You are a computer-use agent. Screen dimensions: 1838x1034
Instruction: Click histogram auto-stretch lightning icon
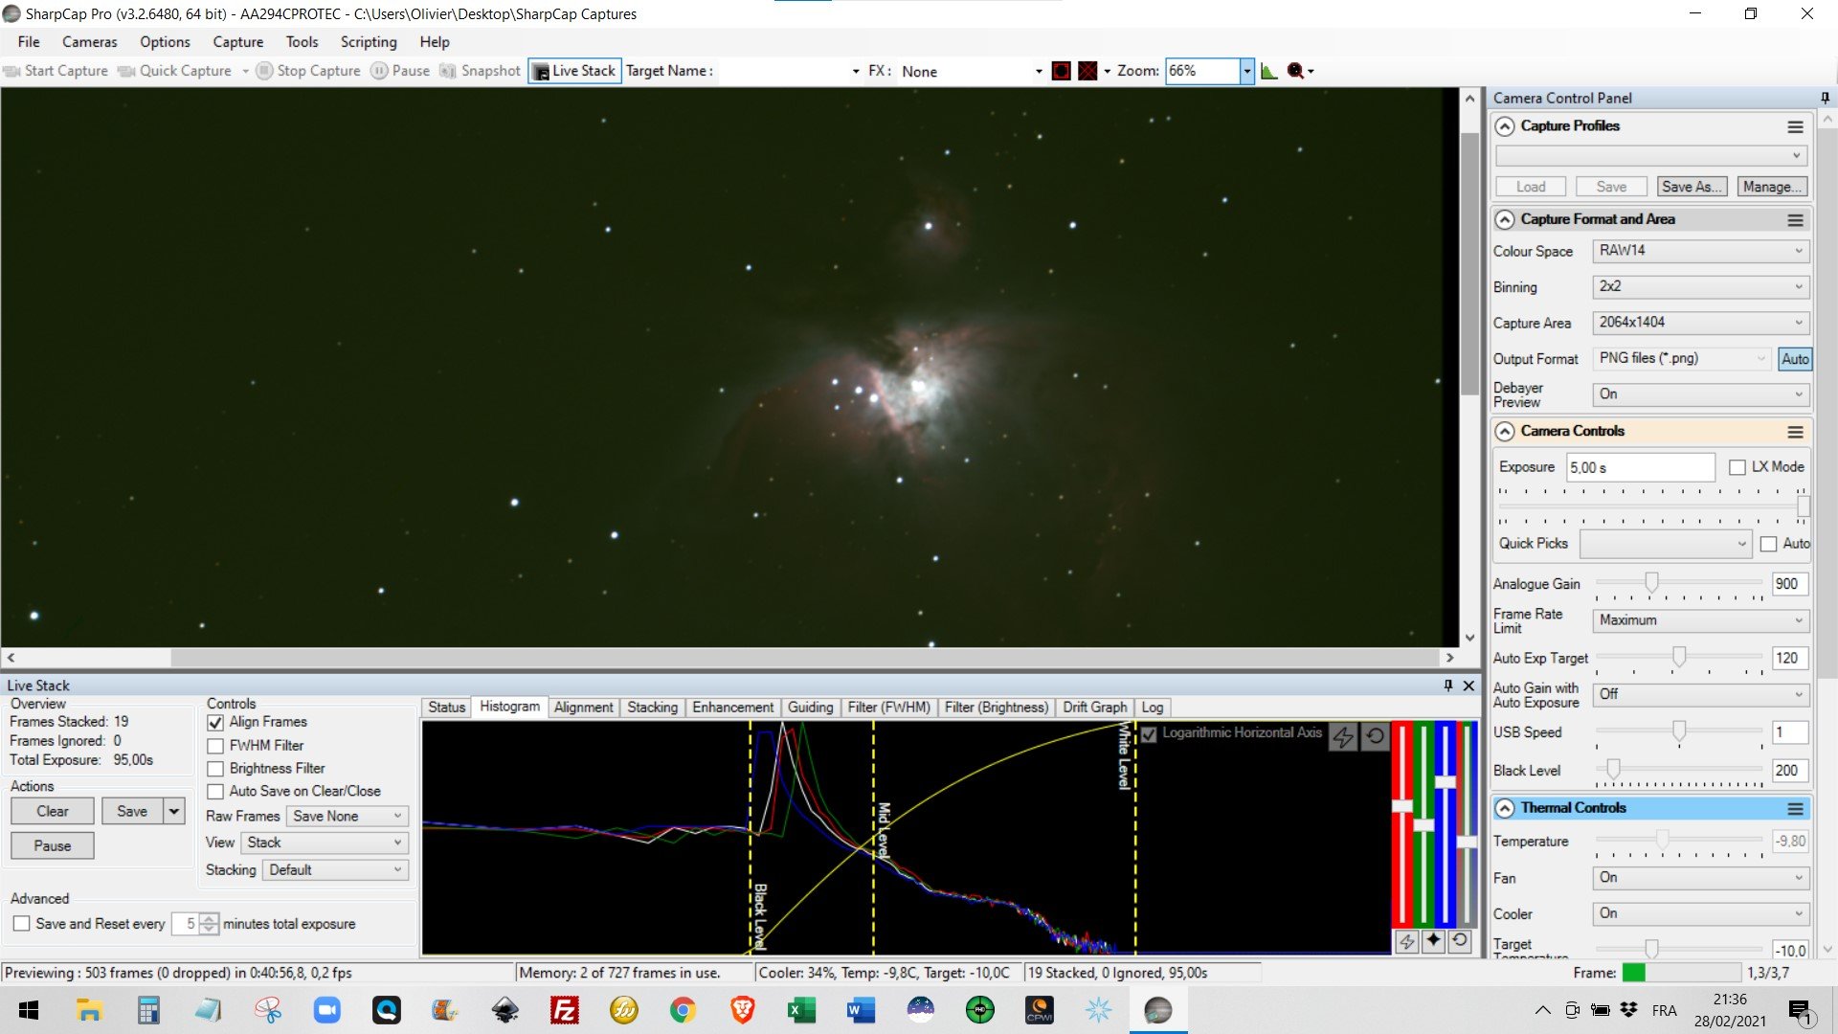(x=1343, y=736)
